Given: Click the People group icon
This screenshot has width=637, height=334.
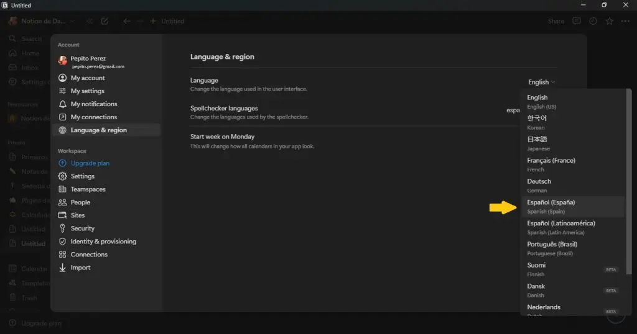Looking at the screenshot, I should pos(62,202).
